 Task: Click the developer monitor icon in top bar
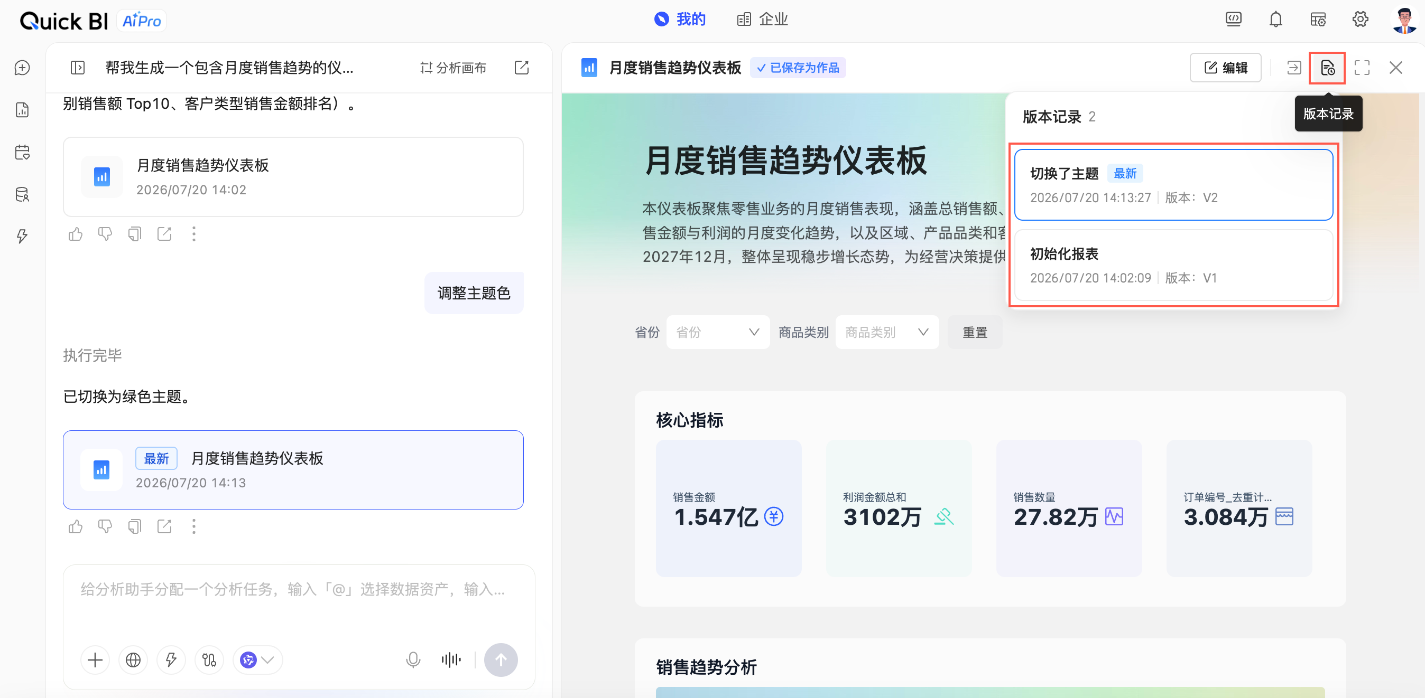[1234, 20]
